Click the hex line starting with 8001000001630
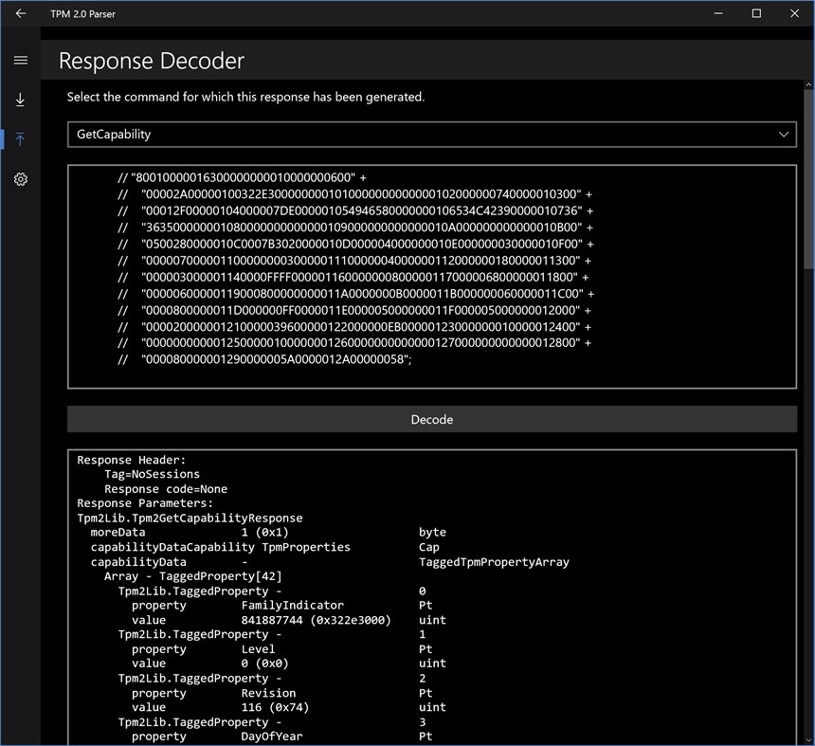 click(242, 178)
